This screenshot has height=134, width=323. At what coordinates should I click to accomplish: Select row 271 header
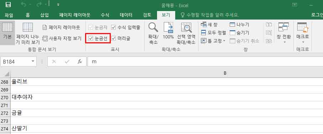pyautogui.click(x=5, y=105)
